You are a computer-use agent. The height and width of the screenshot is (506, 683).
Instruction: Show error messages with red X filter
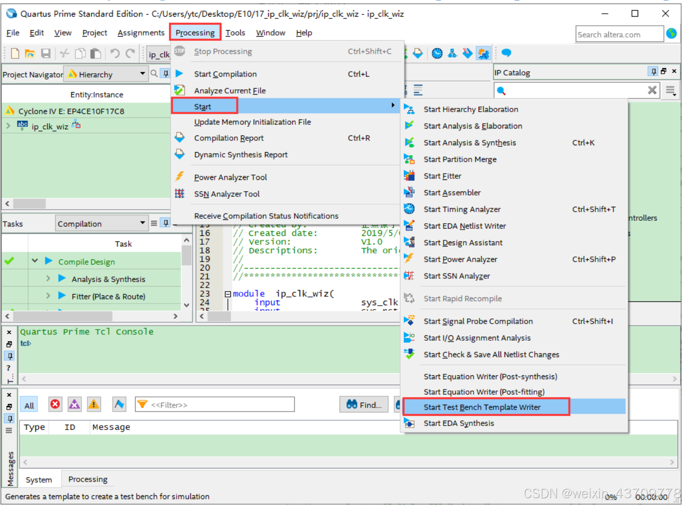point(55,404)
